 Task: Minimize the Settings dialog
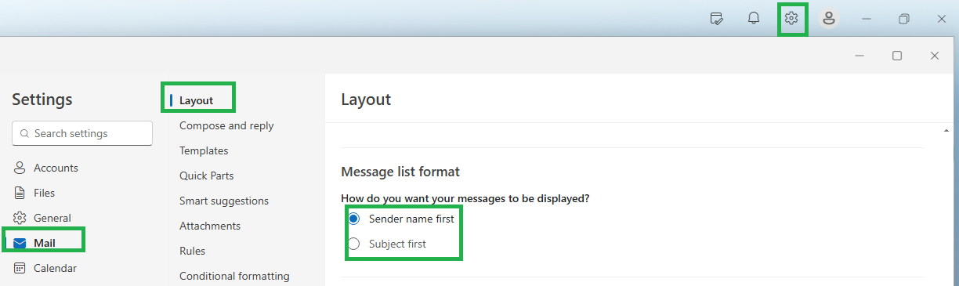pyautogui.click(x=859, y=56)
